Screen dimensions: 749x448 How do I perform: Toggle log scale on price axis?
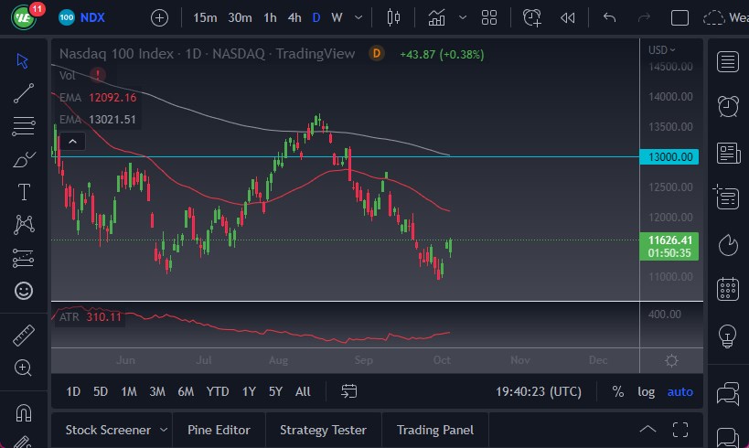tap(647, 391)
